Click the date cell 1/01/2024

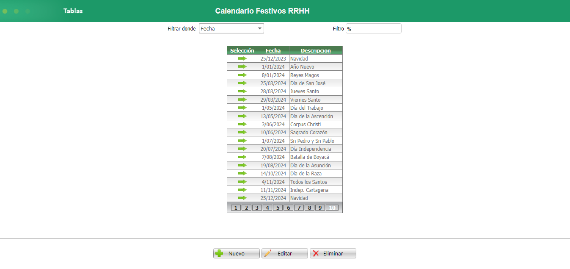[x=273, y=67]
